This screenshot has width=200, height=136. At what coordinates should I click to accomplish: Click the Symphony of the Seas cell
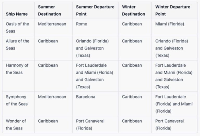coord(16,100)
